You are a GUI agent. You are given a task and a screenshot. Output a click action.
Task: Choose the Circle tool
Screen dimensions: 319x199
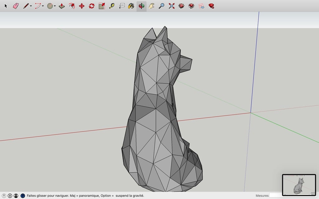50,6
